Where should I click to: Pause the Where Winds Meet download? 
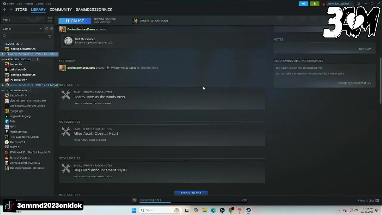point(75,21)
